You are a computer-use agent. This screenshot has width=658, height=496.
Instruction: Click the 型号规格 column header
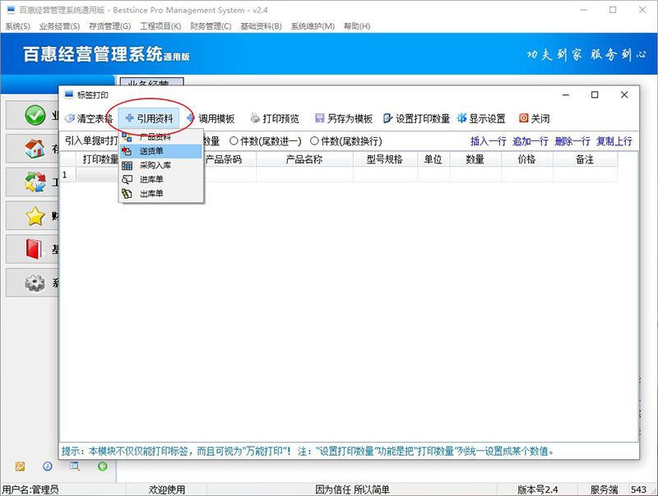pyautogui.click(x=385, y=159)
